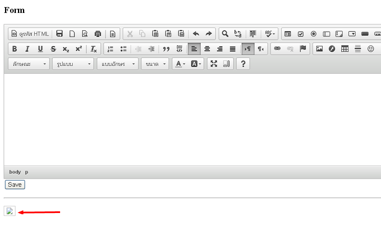
Task: Click the Decrease Indent icon
Action: pyautogui.click(x=138, y=49)
